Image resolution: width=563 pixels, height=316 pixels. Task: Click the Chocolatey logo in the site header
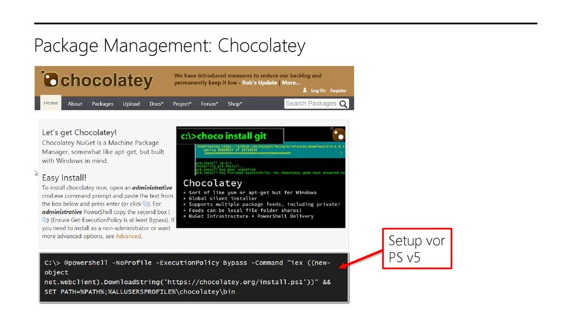[97, 80]
